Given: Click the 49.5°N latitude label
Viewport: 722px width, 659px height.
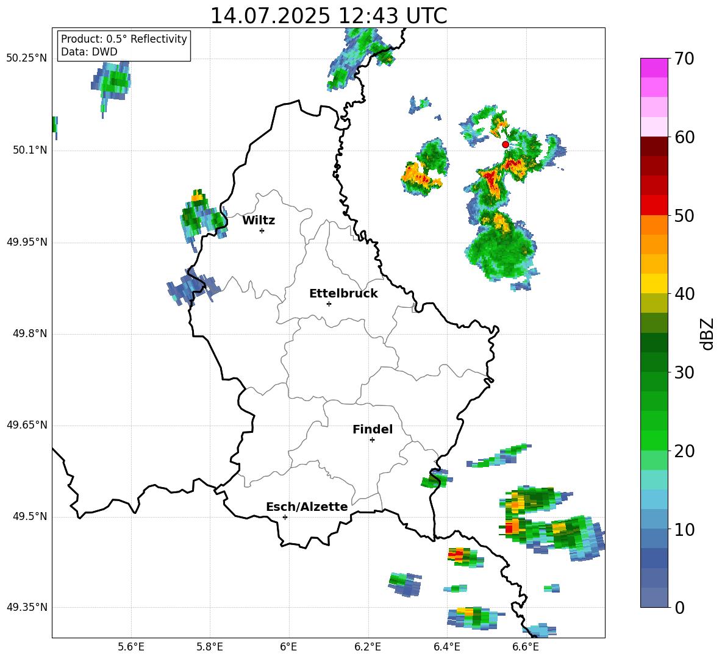Looking at the screenshot, I should pos(30,516).
